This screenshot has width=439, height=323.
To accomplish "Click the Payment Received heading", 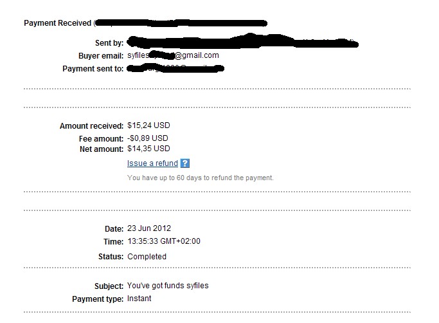I will [x=57, y=23].
